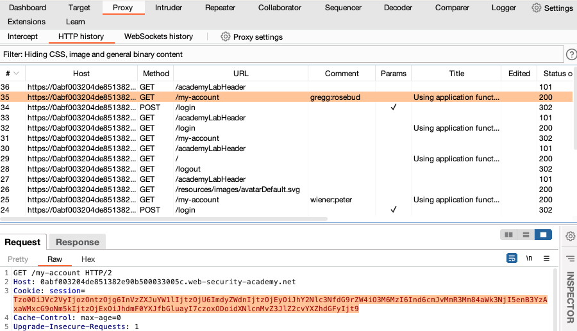Sort by the Edited column header
The width and height of the screenshot is (577, 331).
coord(519,74)
